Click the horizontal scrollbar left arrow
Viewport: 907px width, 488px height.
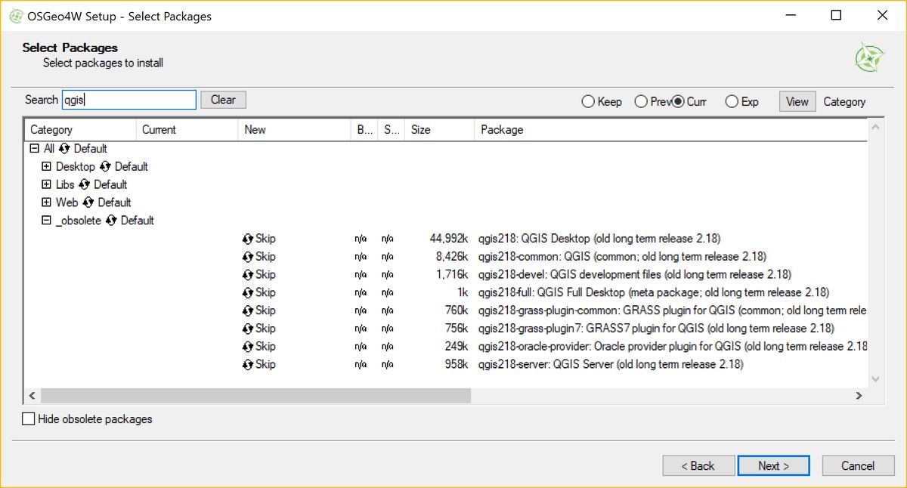click(x=33, y=396)
